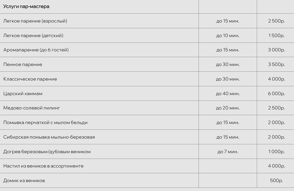The width and height of the screenshot is (294, 191).
Task: Click the "Царский хаммам" service name
Action: pos(23,94)
